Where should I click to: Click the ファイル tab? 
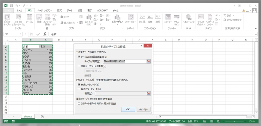[8, 10]
